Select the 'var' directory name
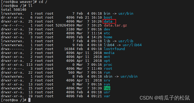194x103 pixels. [107, 96]
